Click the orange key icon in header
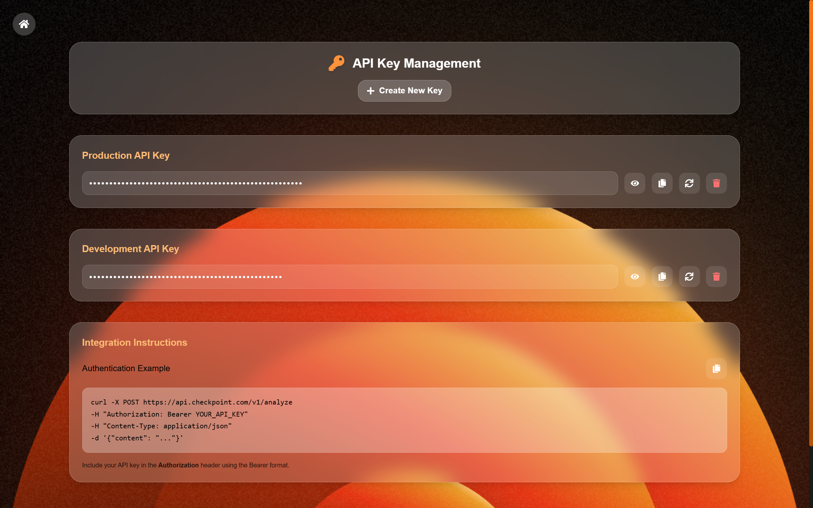Image resolution: width=813 pixels, height=508 pixels. click(336, 63)
